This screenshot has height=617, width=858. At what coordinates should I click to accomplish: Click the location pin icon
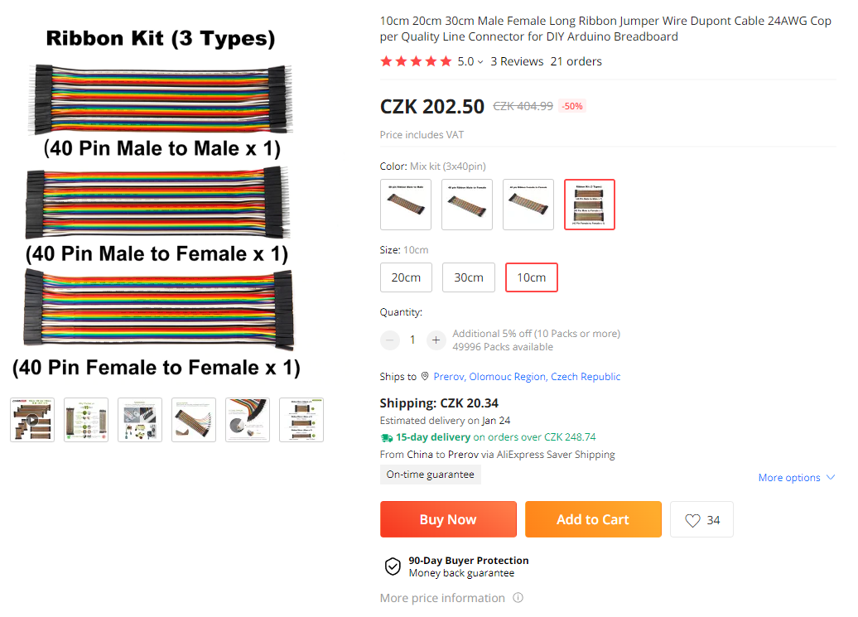(x=425, y=377)
